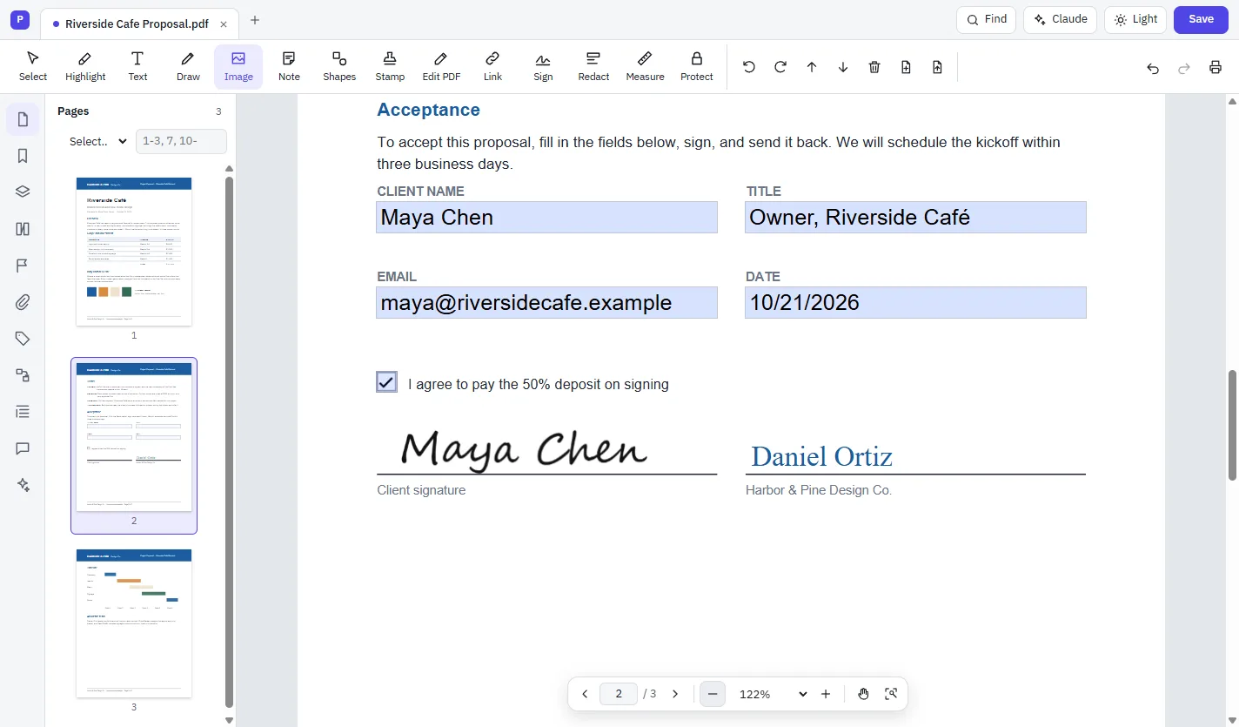Click the document's vertical scrollbar thumb

pyautogui.click(x=1232, y=425)
